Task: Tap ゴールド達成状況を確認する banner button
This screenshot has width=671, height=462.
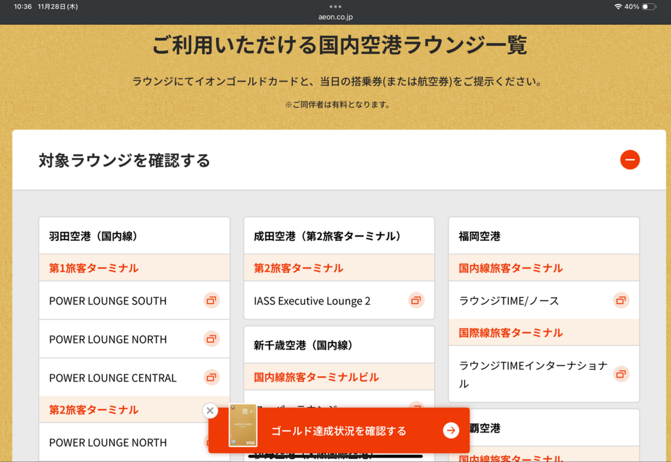Action: [339, 431]
